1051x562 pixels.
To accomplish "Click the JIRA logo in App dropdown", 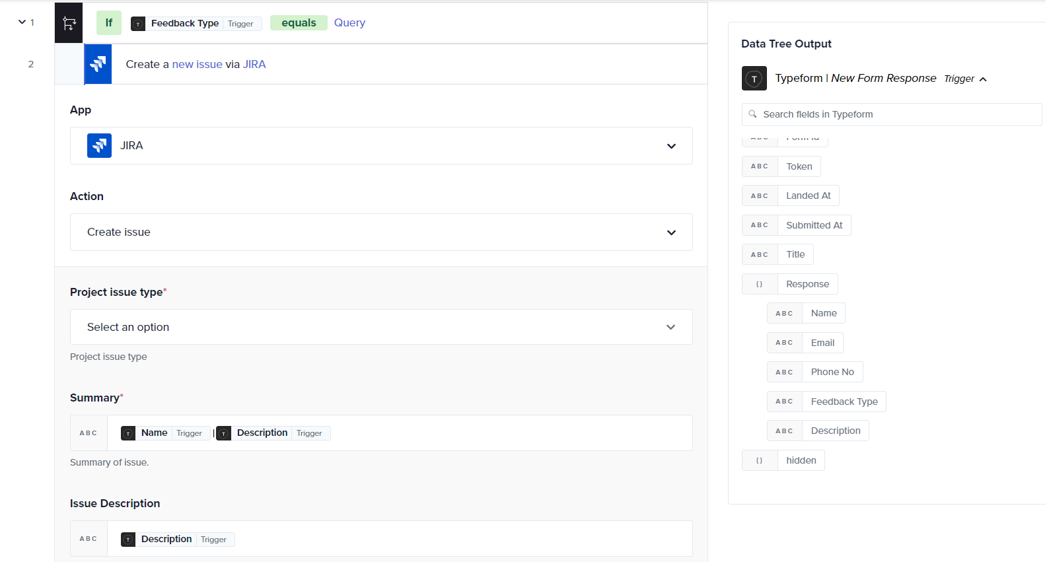I will [99, 145].
